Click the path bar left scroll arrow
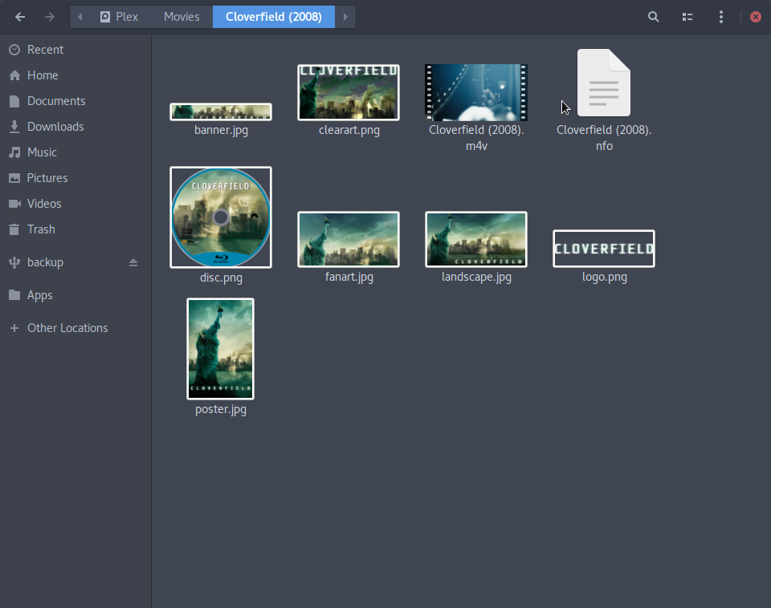Screen dimensions: 771x608 pyautogui.click(x=80, y=17)
